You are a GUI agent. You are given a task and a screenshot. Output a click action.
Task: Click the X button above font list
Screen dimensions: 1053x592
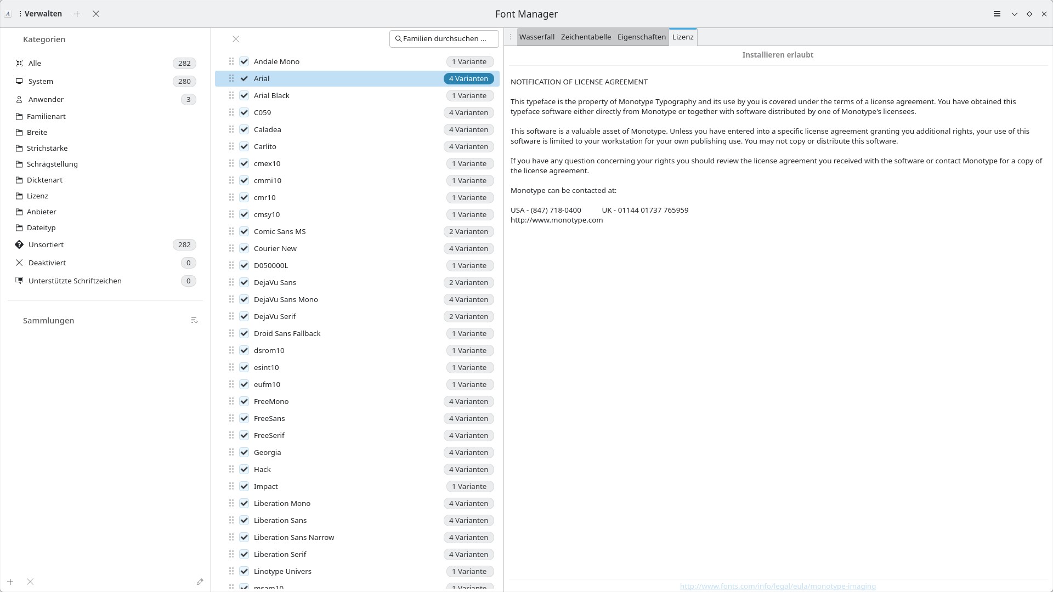[x=236, y=39]
